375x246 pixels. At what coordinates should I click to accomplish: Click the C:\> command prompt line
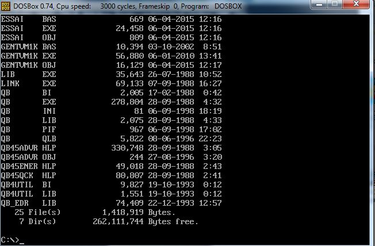[12, 239]
